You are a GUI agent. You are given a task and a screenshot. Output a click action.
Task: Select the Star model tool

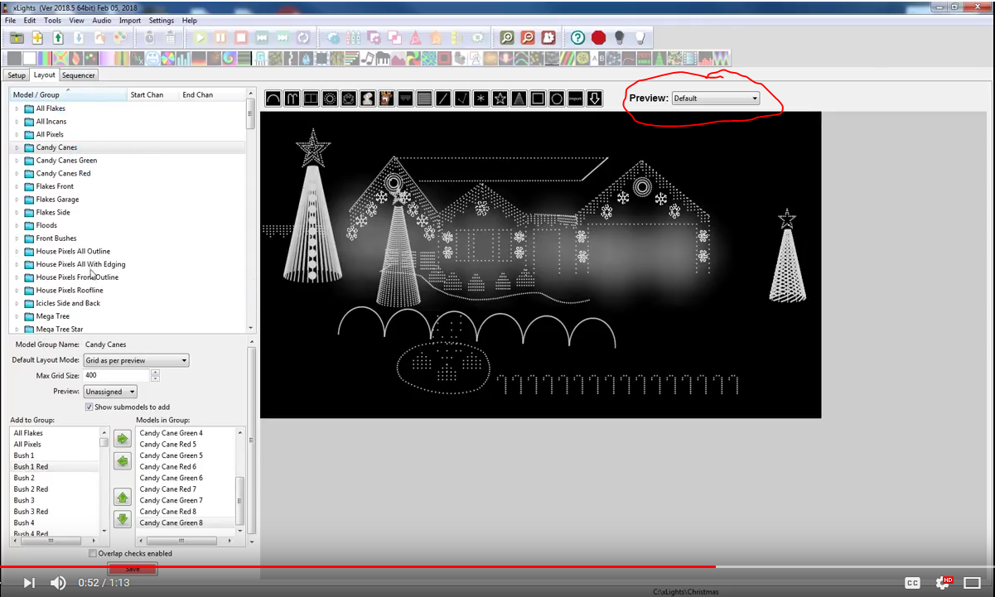pos(500,99)
